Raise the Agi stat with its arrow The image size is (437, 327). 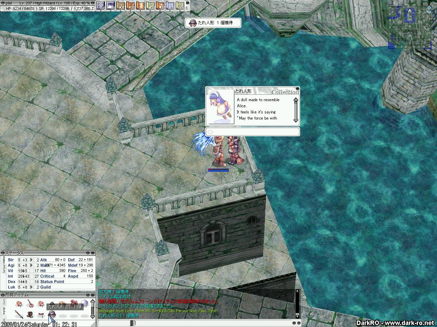(x=31, y=265)
